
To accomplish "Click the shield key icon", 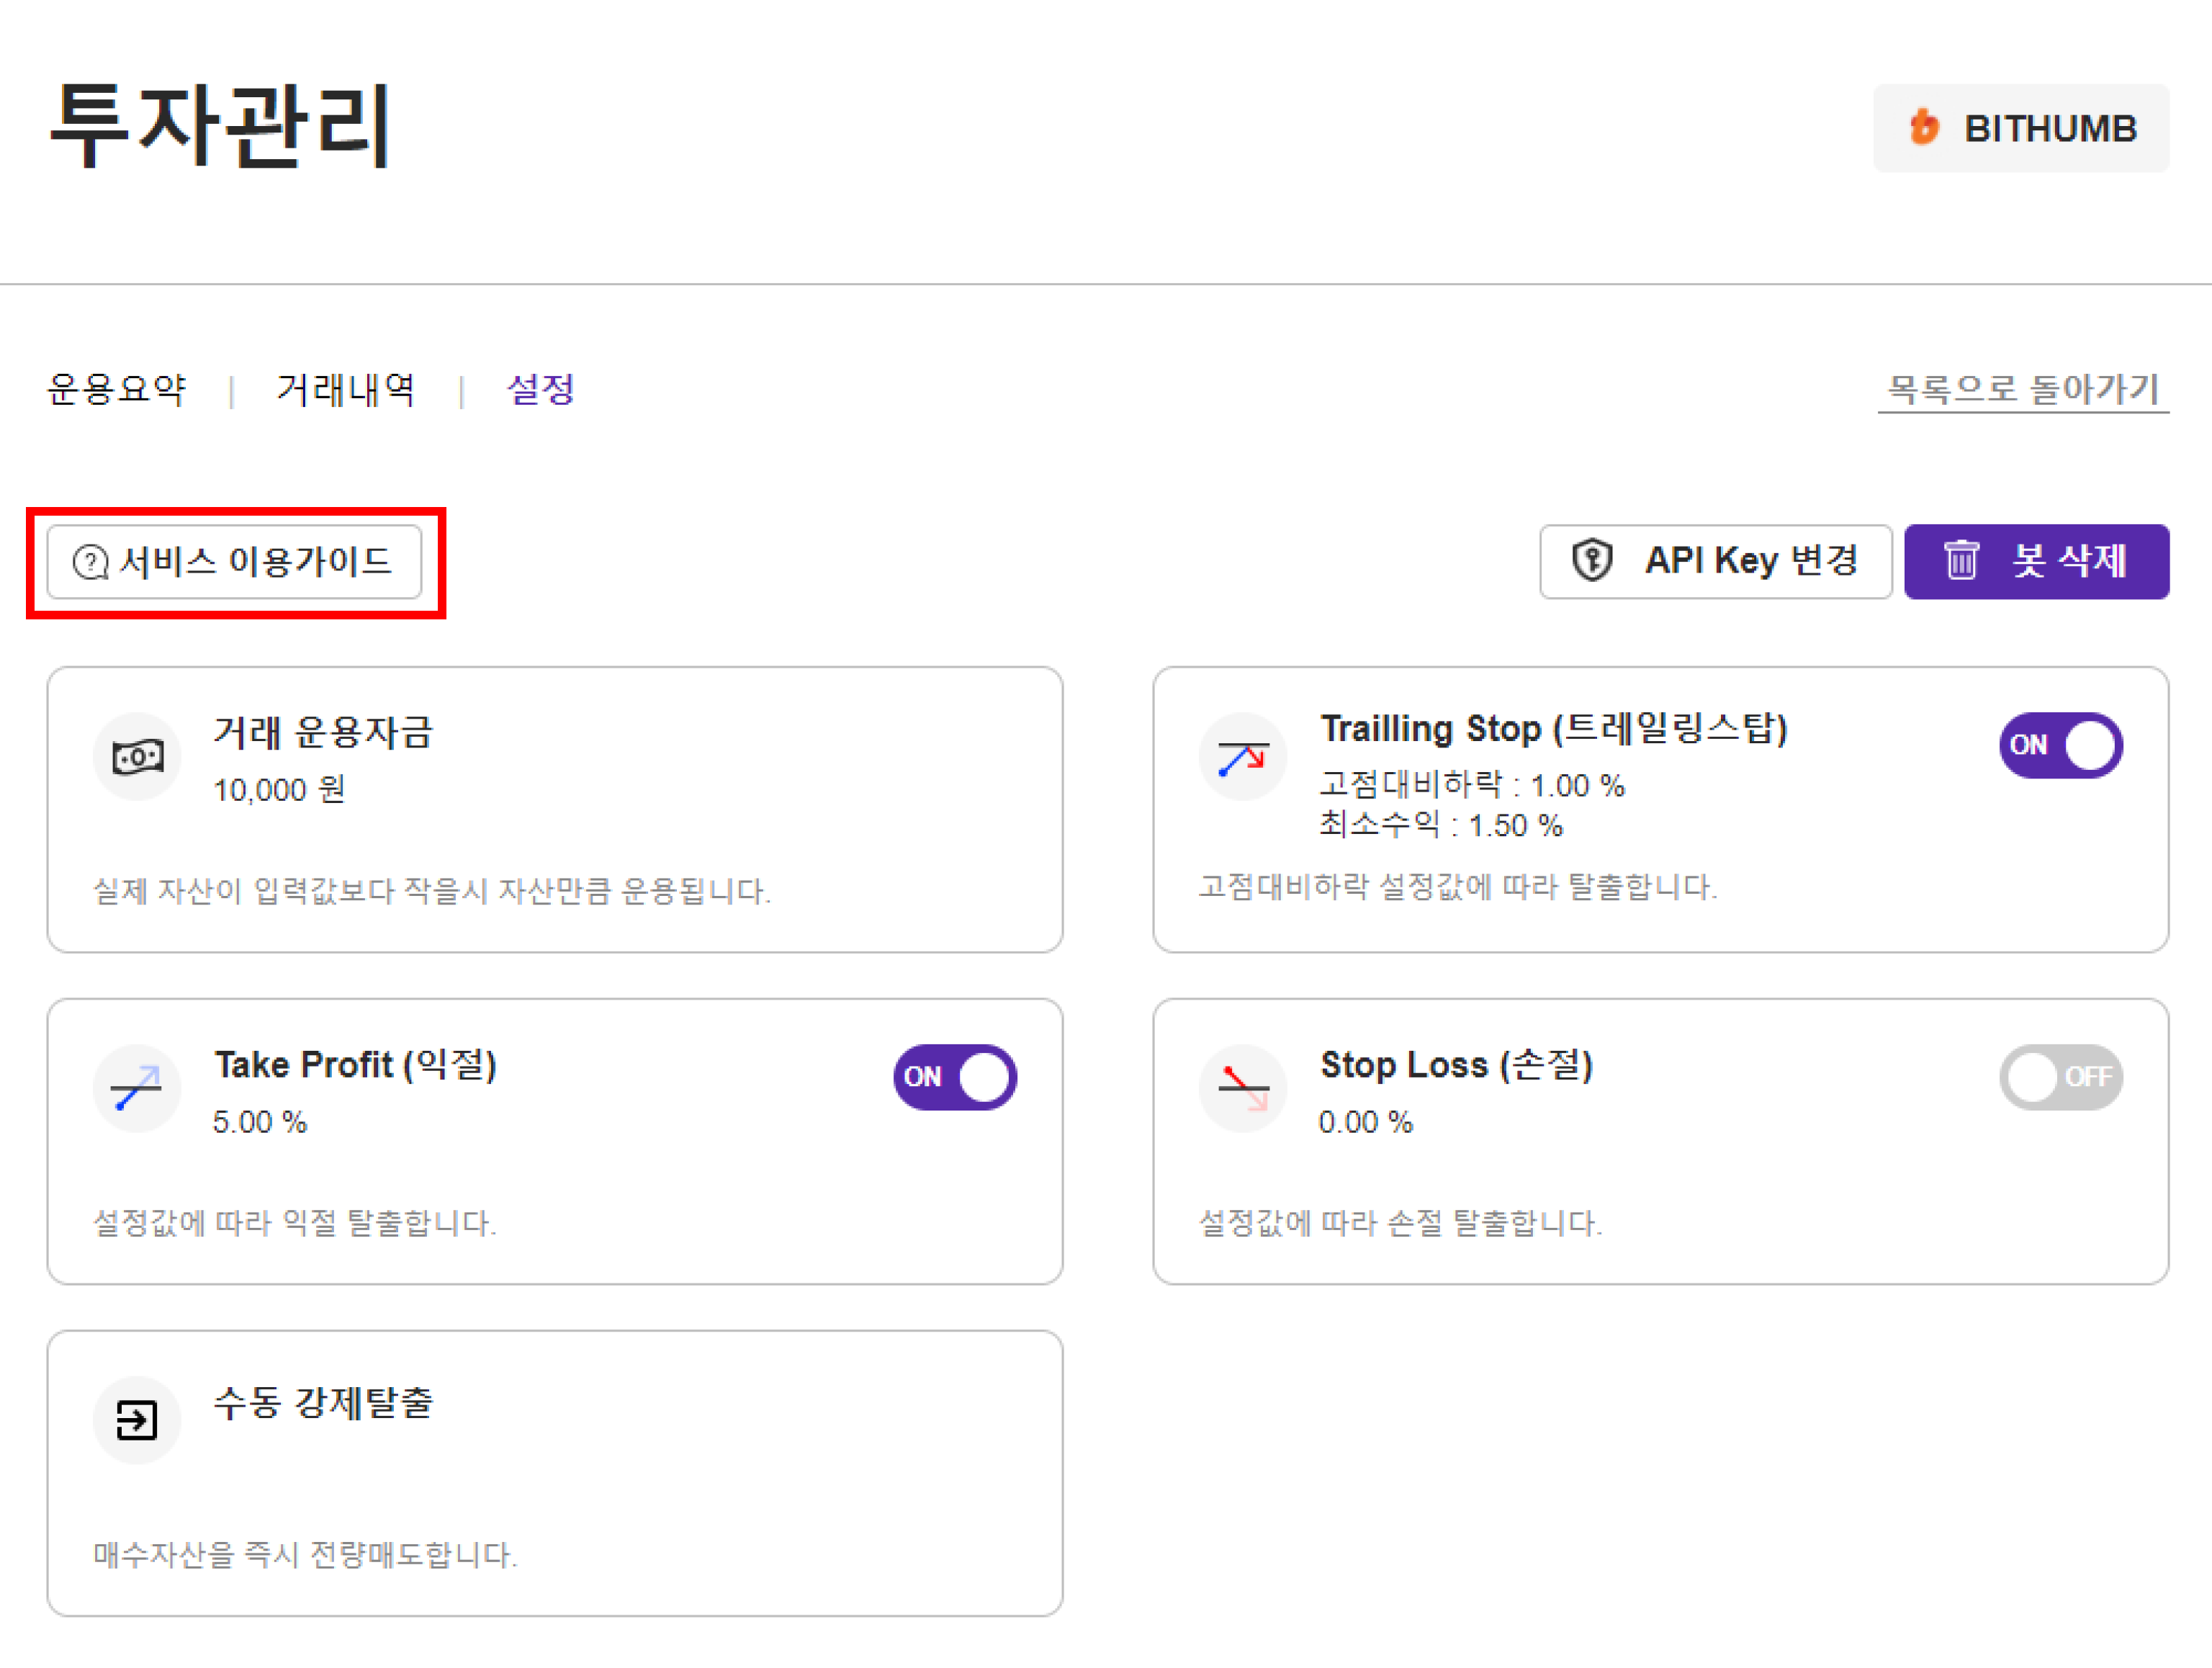I will [1591, 561].
